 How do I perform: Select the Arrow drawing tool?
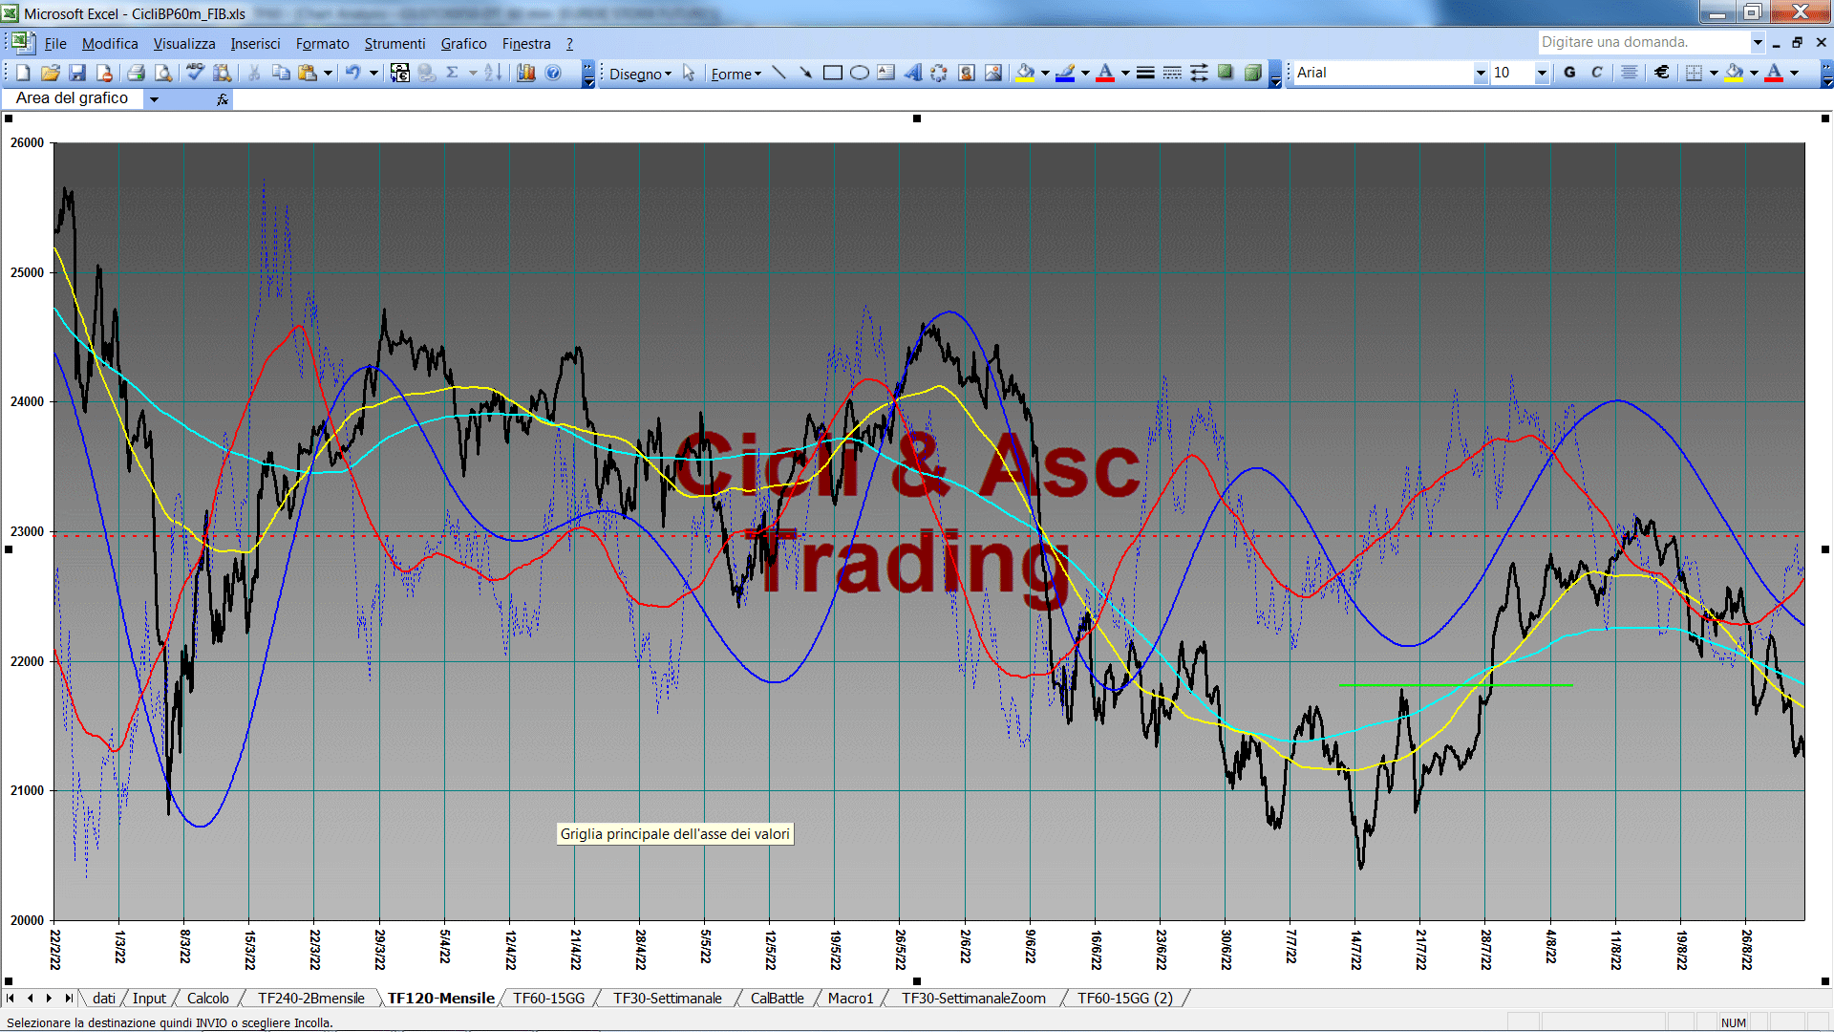coord(805,73)
